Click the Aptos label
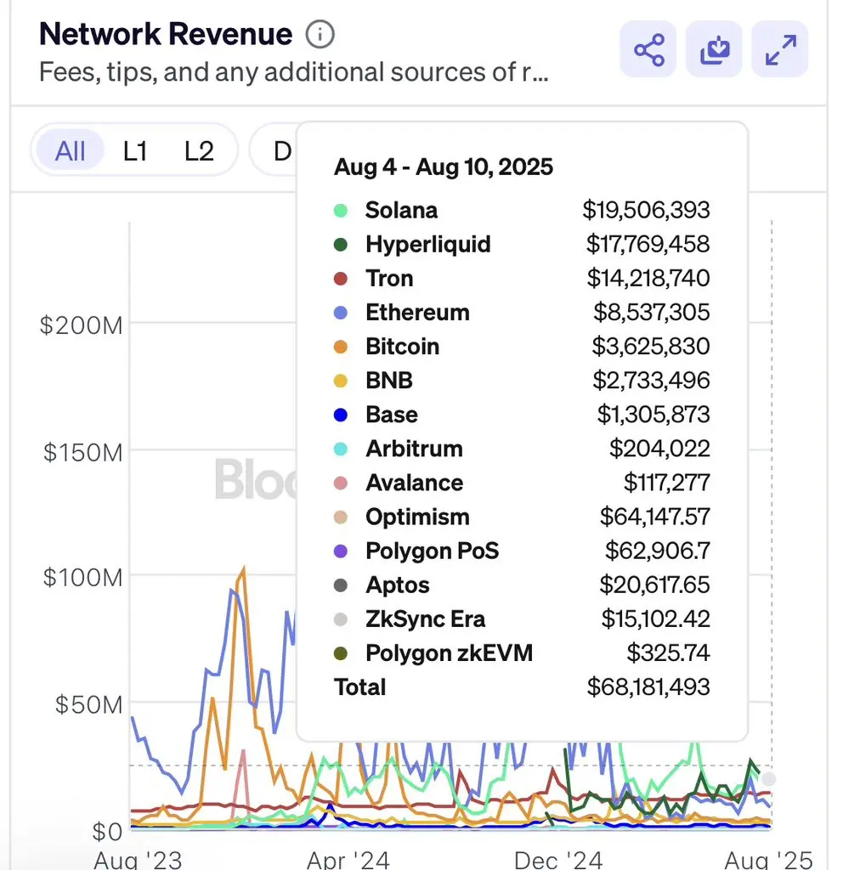This screenshot has height=870, width=843. [x=398, y=585]
